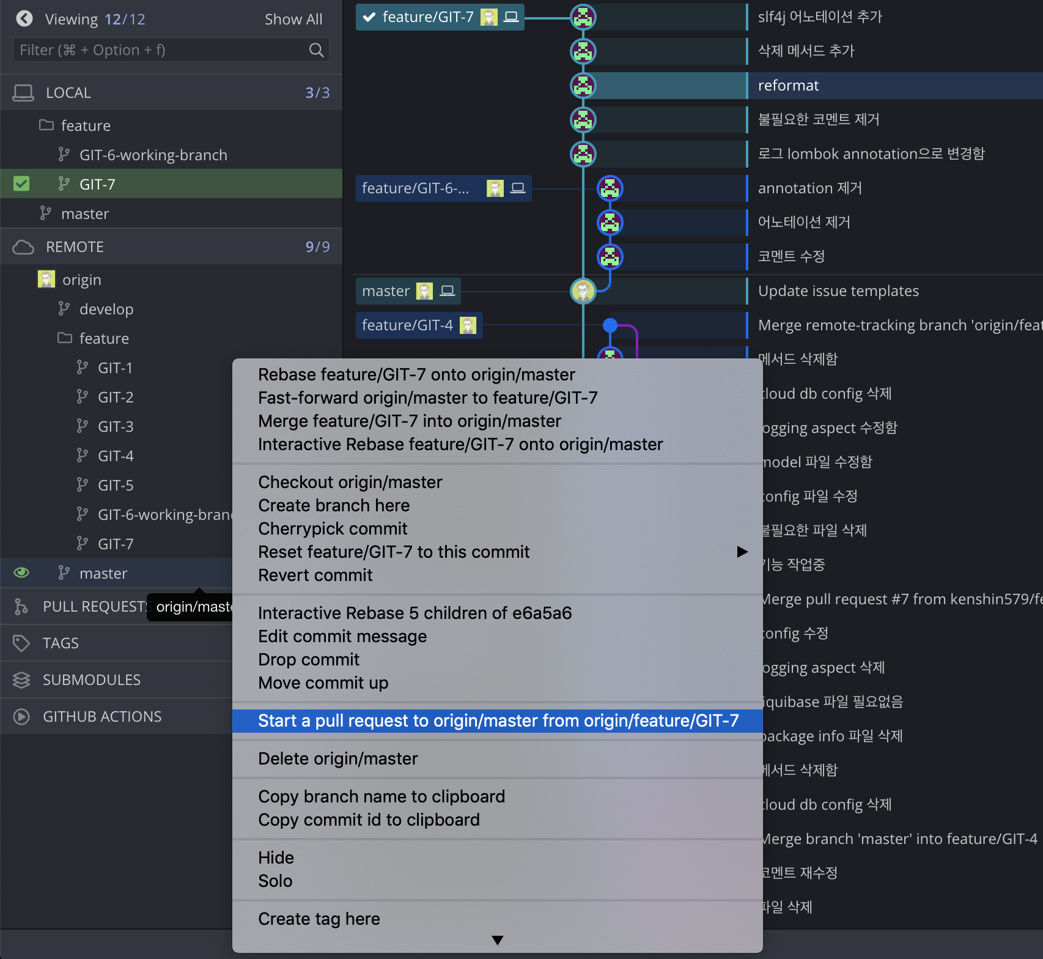Click the search magnifier icon in filter
The height and width of the screenshot is (959, 1043).
pyautogui.click(x=316, y=50)
